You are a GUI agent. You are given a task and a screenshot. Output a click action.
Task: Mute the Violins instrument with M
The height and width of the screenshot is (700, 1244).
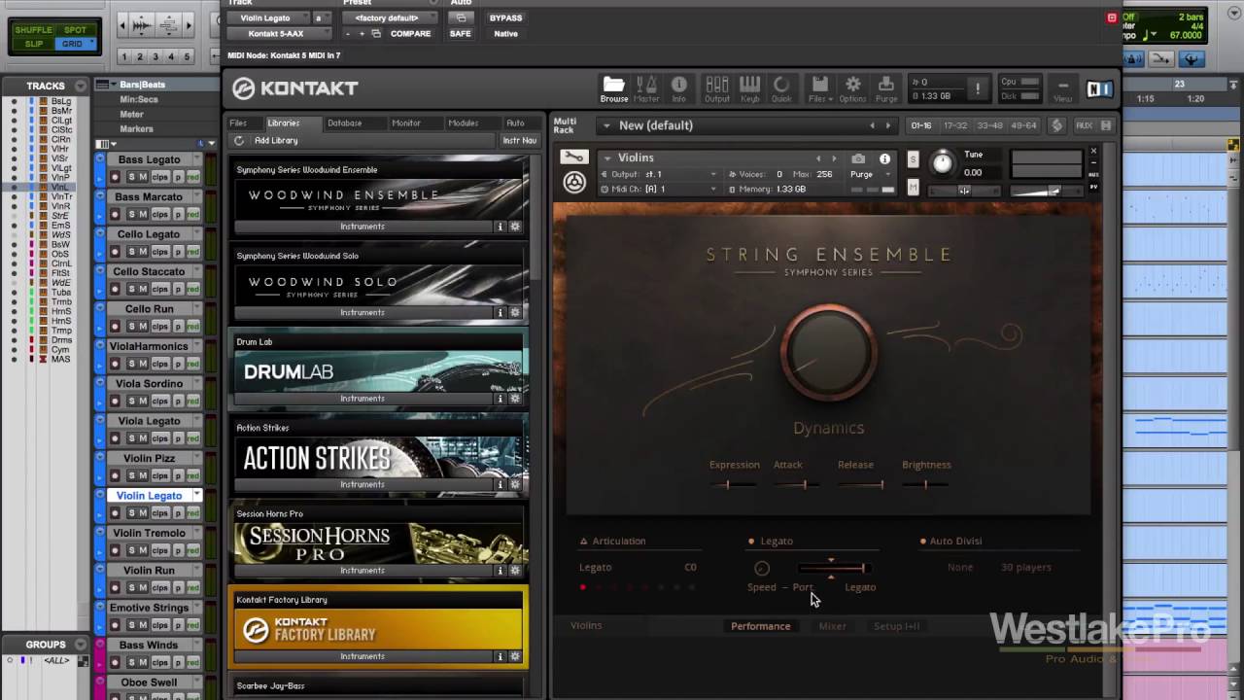913,187
